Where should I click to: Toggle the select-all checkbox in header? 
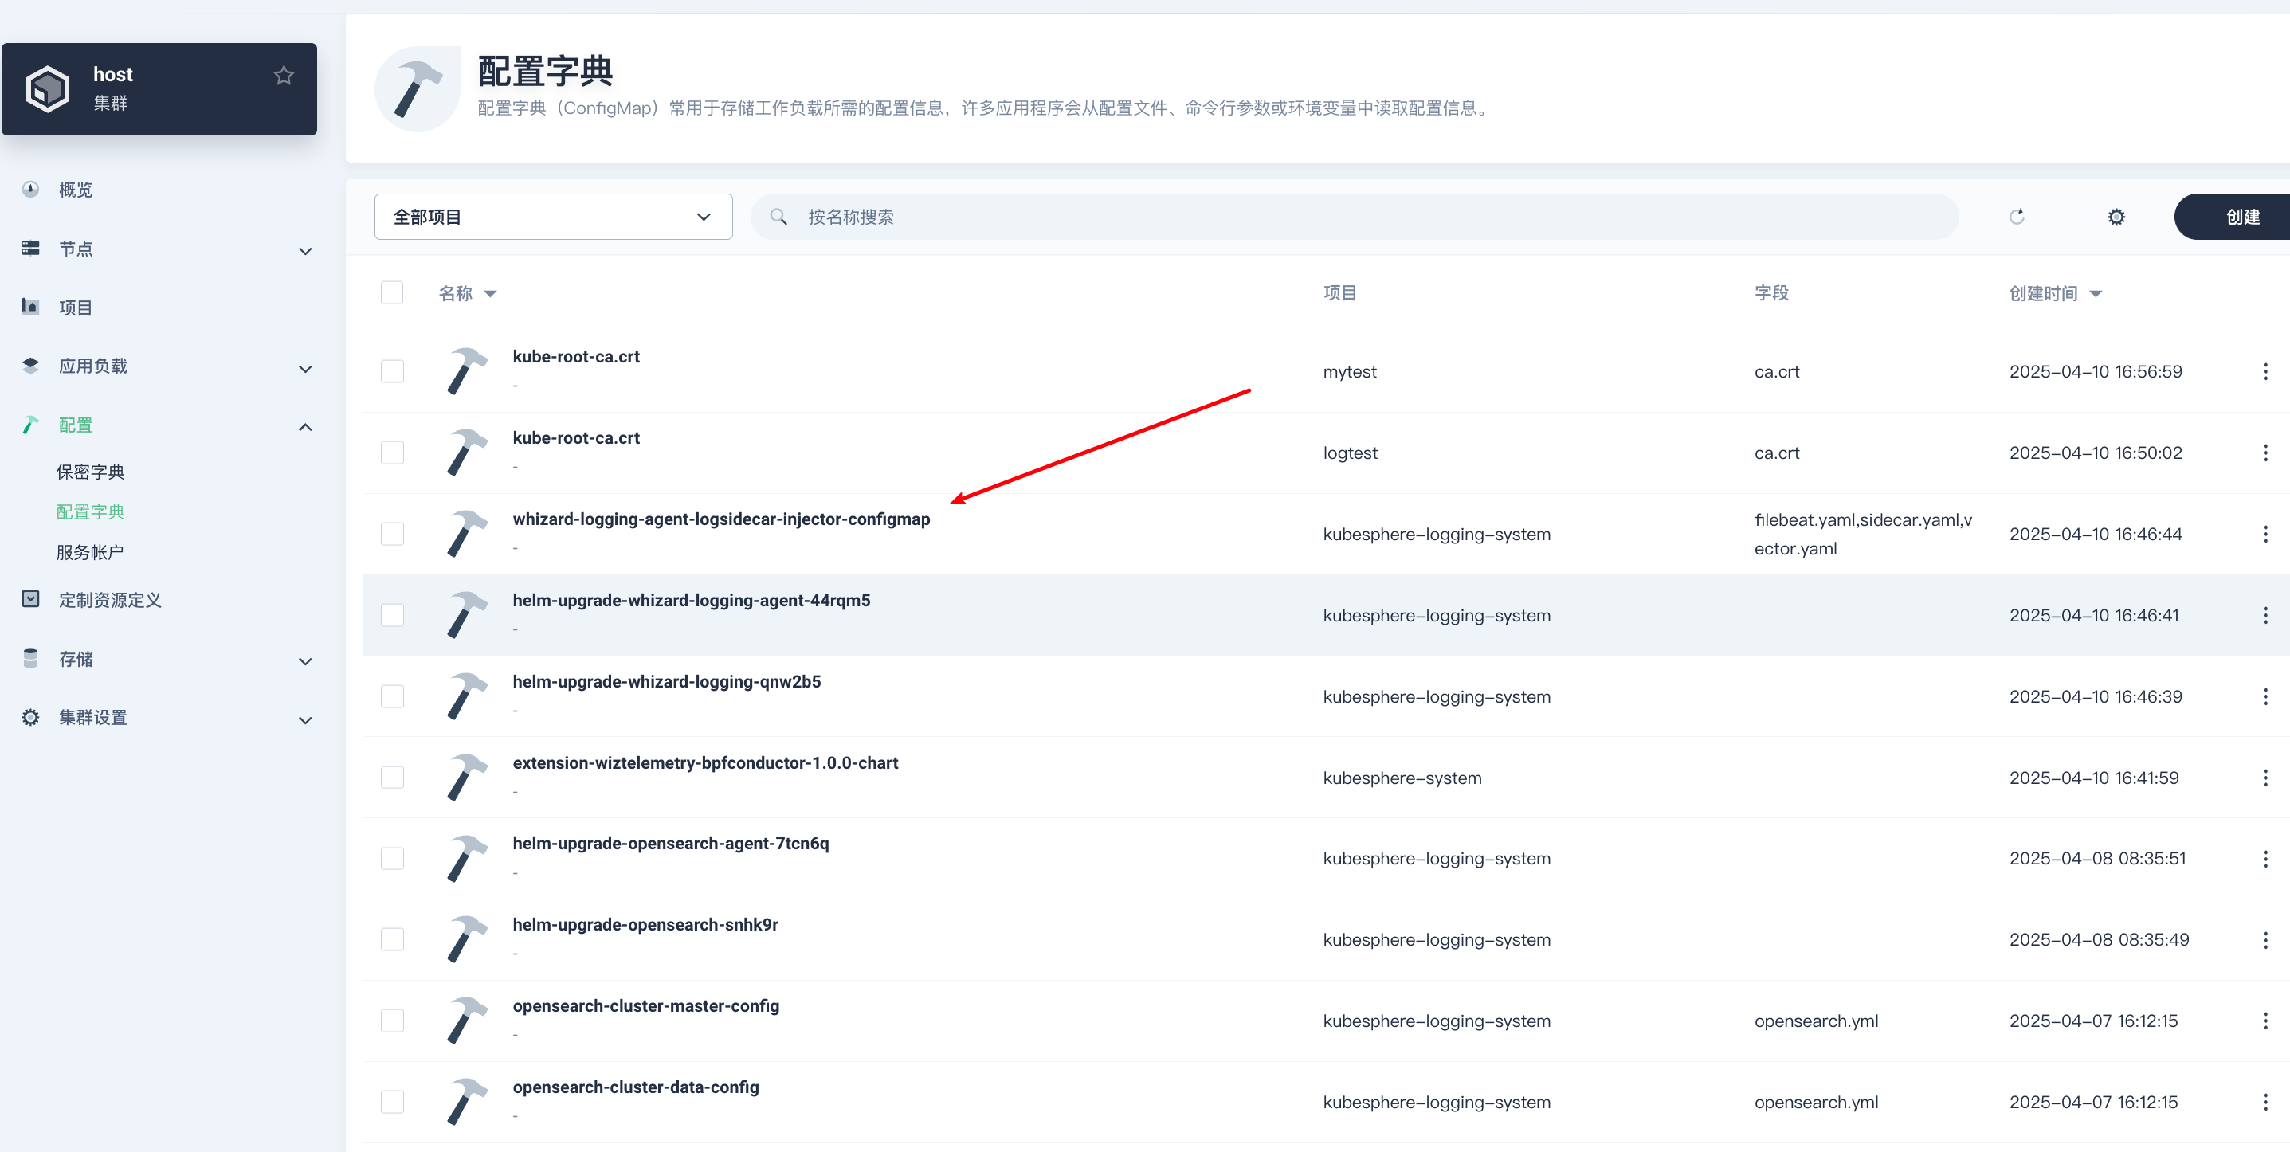coord(392,292)
